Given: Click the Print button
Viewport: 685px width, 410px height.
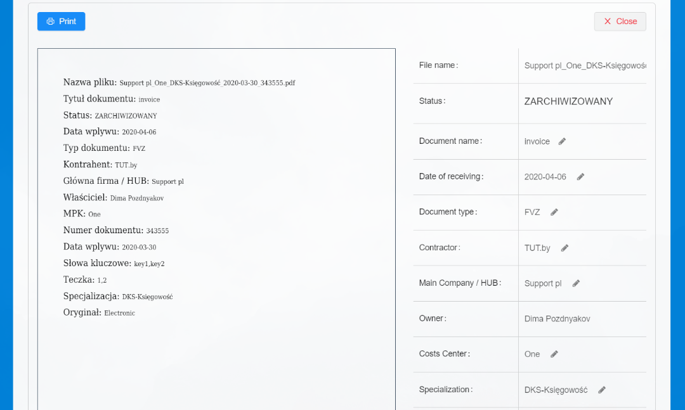Looking at the screenshot, I should [x=61, y=22].
